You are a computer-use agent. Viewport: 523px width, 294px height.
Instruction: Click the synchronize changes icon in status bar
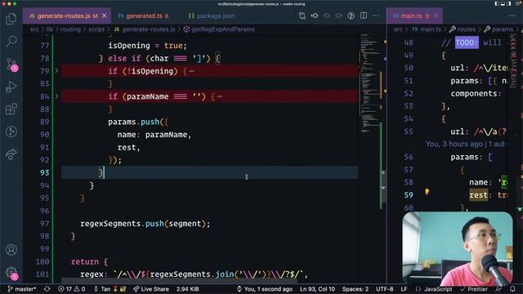(47, 289)
